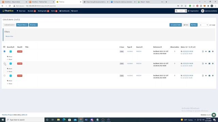Click envelope icon for alert ending 15:28:10.762
218x122 pixels.
209,63
